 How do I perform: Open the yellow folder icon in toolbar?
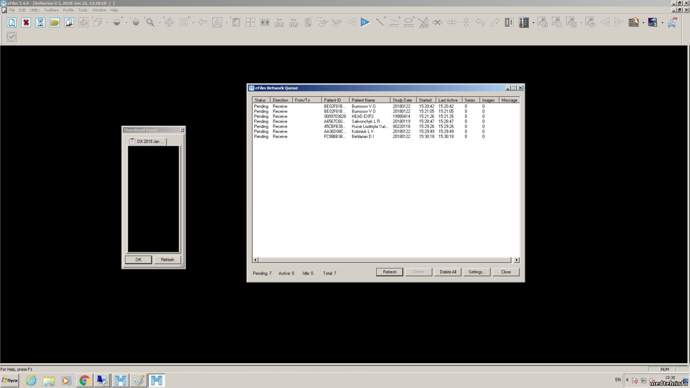[55, 22]
